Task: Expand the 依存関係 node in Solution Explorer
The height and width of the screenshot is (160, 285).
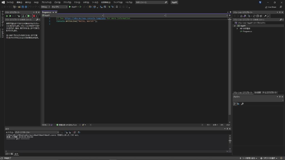Action: click(x=237, y=29)
